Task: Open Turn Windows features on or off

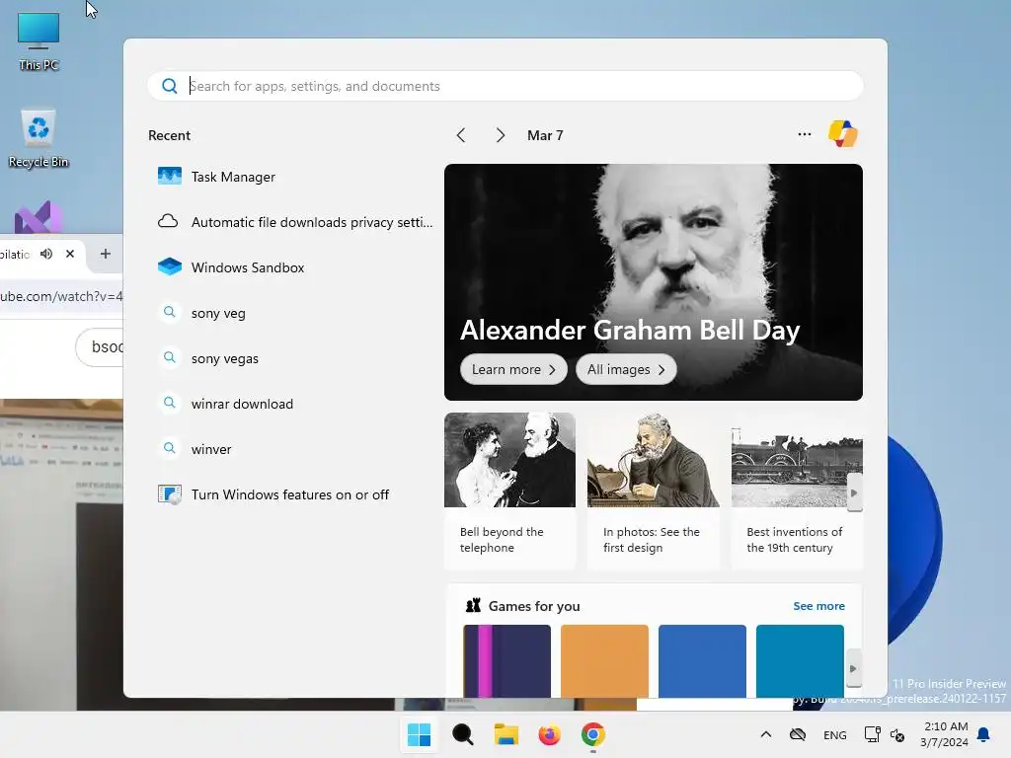Action: coord(291,494)
